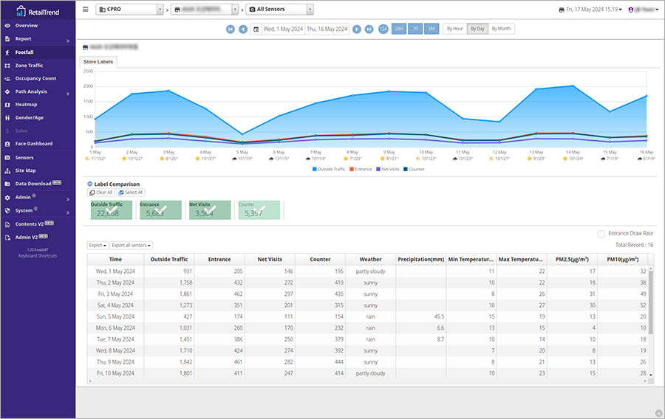
Task: Click the T24 round button
Action: click(x=383, y=29)
